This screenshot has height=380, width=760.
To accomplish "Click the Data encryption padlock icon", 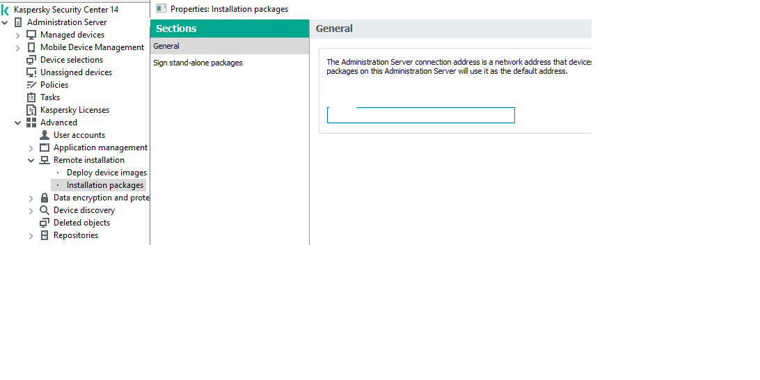I will pos(45,198).
